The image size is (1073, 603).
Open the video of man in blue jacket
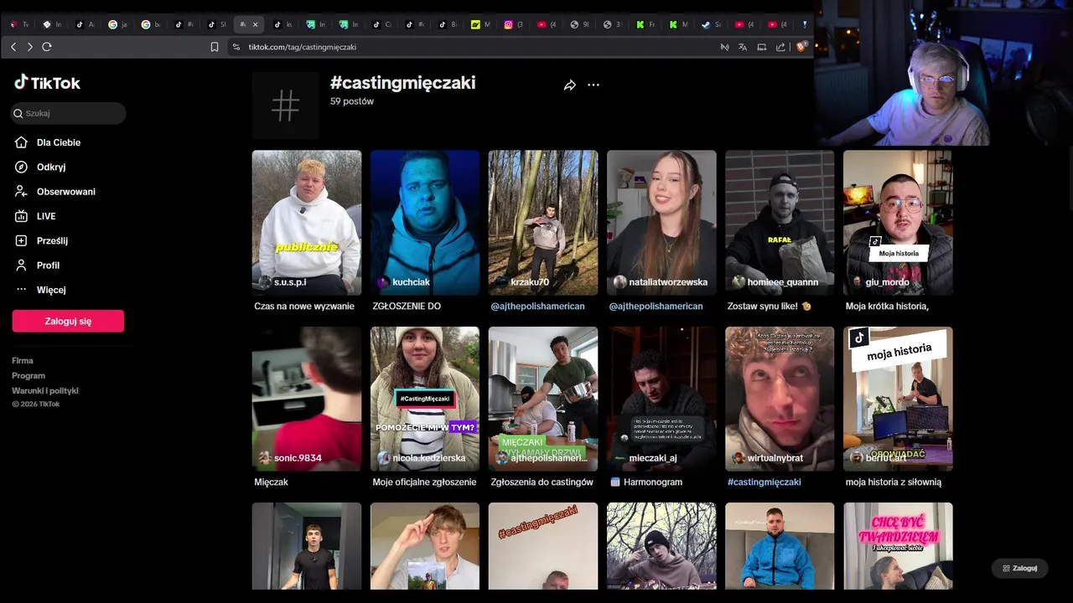pos(780,546)
